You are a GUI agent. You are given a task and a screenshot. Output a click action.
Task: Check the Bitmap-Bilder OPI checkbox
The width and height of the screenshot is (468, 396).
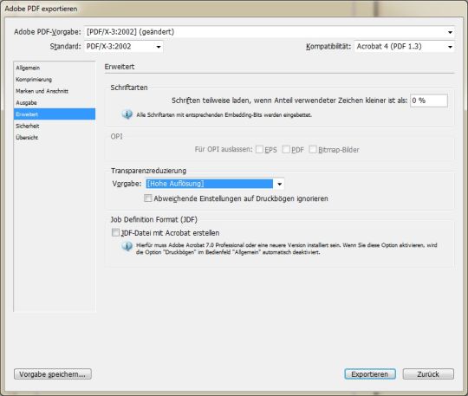point(313,149)
